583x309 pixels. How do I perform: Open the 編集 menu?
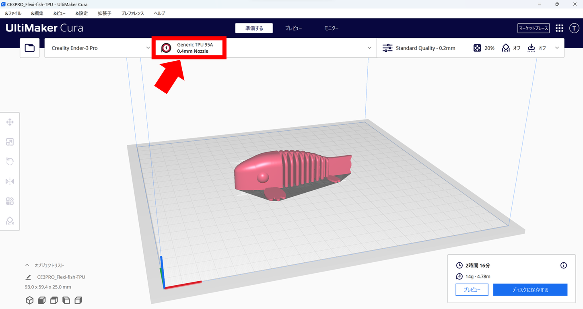37,13
